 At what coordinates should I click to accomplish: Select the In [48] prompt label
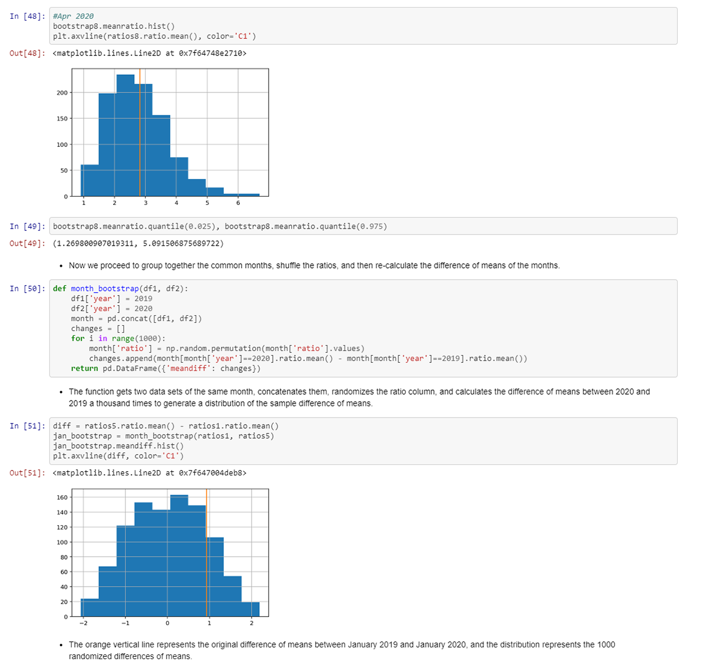point(27,16)
